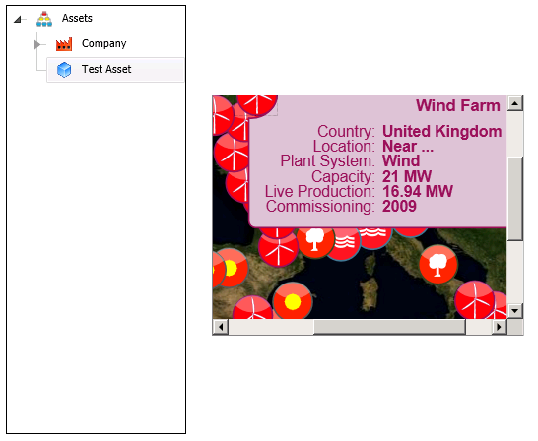Click the solar marker at the map's left edge
538x441 pixels.
coord(232,268)
